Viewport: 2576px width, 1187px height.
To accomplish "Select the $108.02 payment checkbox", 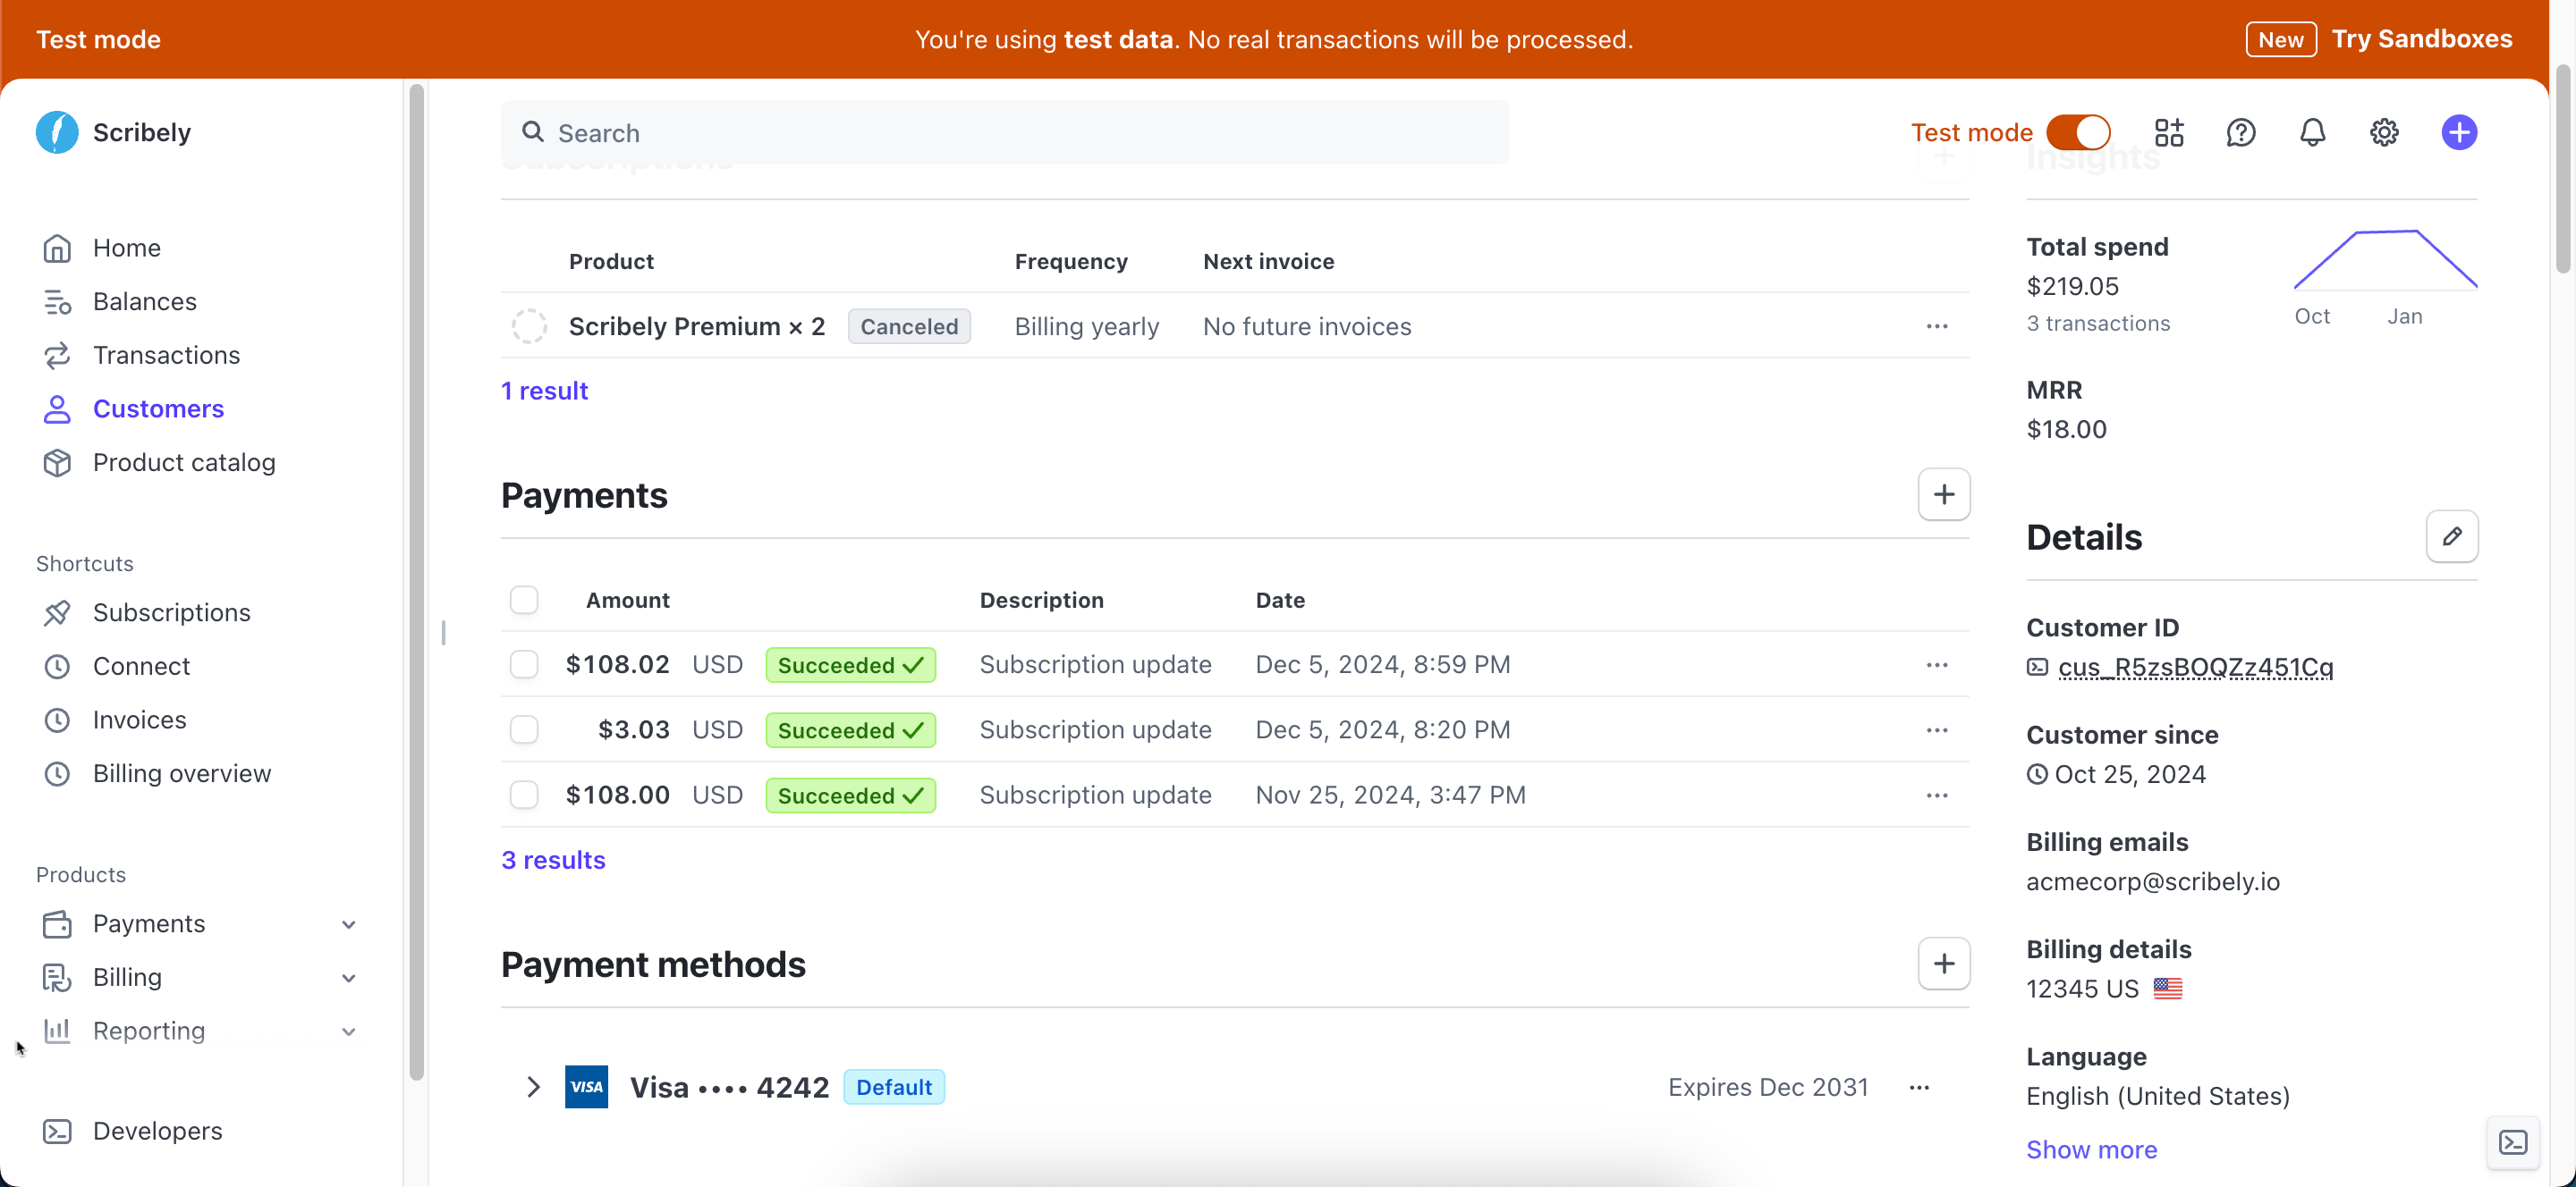I will pos(524,664).
